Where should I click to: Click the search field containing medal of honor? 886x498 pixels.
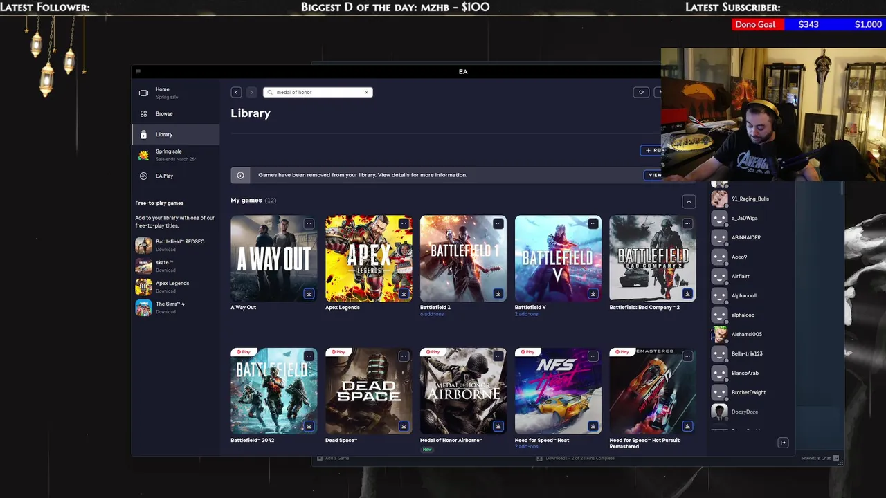[x=318, y=92]
